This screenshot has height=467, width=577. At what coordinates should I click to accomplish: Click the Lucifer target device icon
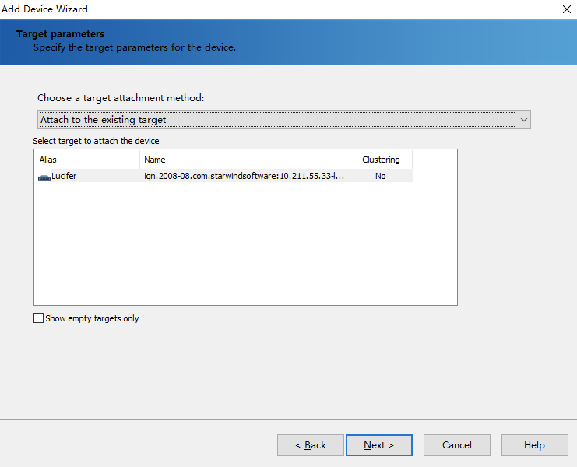pyautogui.click(x=44, y=177)
